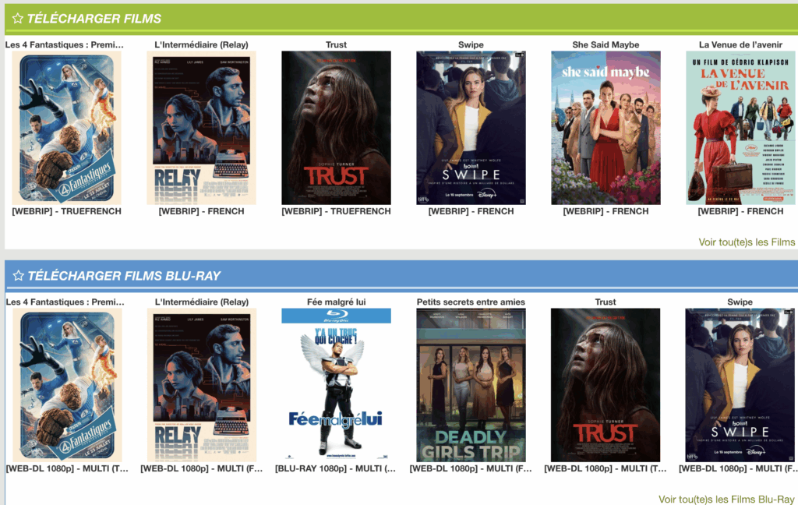Open the Deadly Girls Trip poster

pyautogui.click(x=471, y=385)
